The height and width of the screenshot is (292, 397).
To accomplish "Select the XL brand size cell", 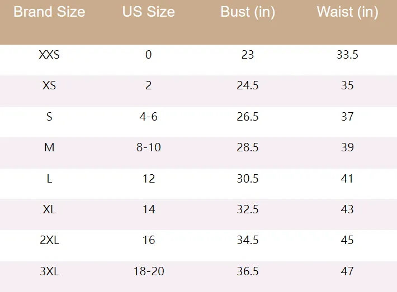I will (x=49, y=209).
